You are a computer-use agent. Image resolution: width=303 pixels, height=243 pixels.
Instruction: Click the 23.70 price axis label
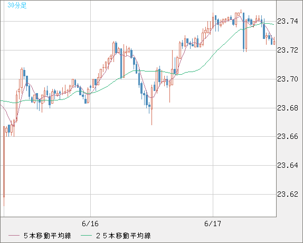pyautogui.click(x=288, y=79)
